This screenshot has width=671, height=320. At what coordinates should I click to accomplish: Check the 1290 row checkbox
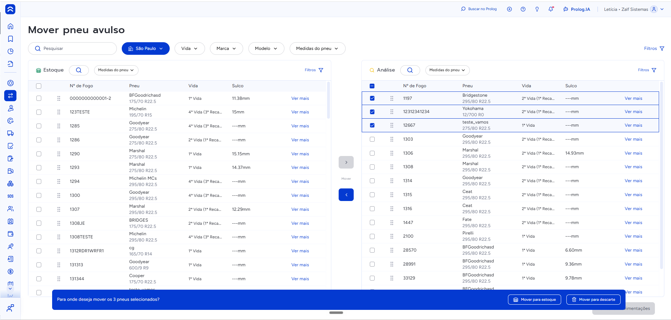(x=39, y=154)
